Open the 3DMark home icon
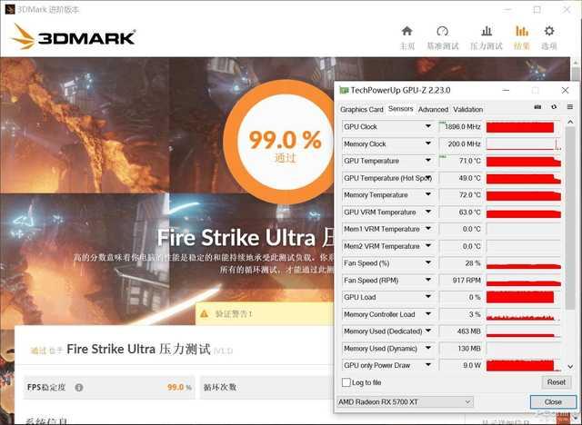 (406, 31)
